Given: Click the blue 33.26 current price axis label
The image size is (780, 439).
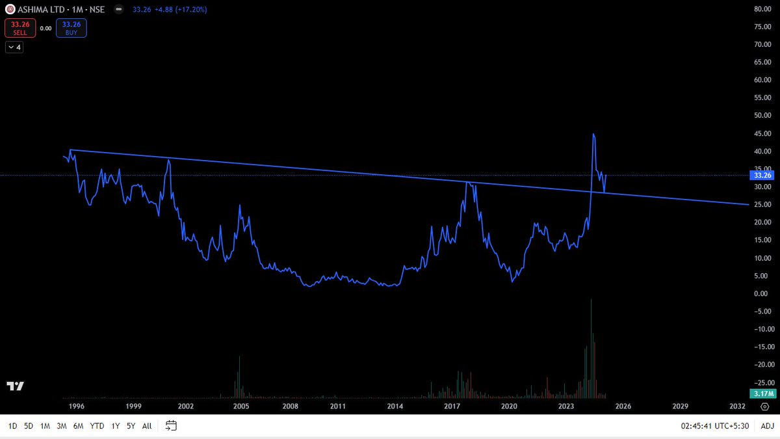Looking at the screenshot, I should 761,175.
